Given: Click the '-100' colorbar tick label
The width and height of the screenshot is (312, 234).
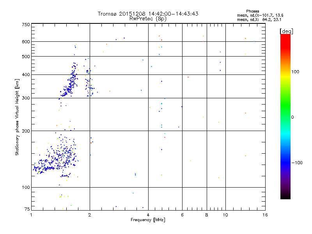Looking at the screenshot, I should coord(297,163).
